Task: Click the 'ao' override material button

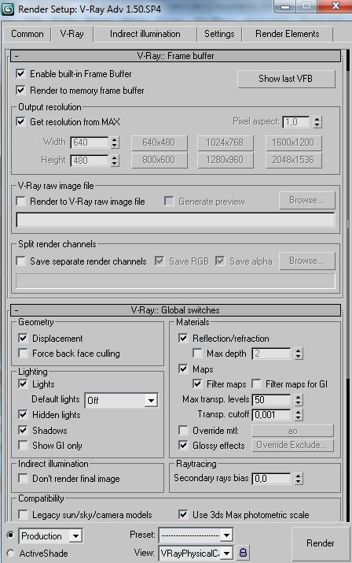Action: pyautogui.click(x=292, y=431)
